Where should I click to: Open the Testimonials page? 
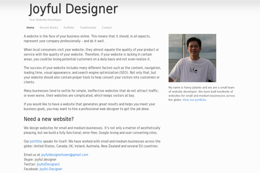pyautogui.click(x=88, y=28)
